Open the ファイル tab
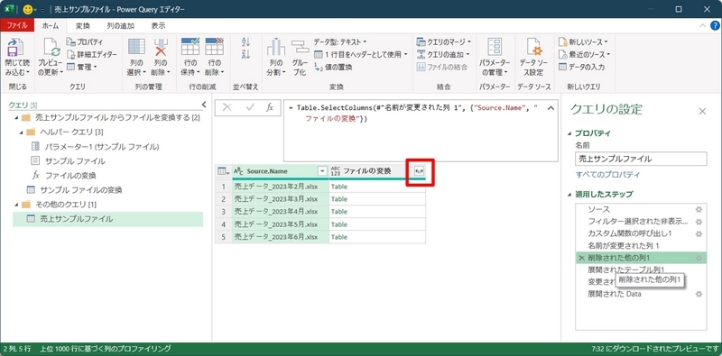 pyautogui.click(x=17, y=26)
